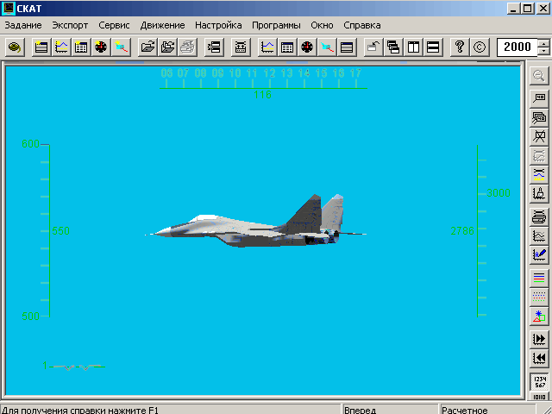Open the Задание menu
Image resolution: width=552 pixels, height=414 pixels.
pyautogui.click(x=23, y=25)
